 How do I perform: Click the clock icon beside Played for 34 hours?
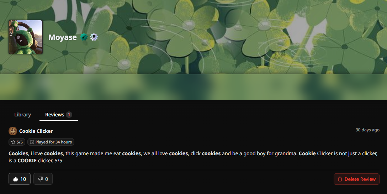click(x=32, y=142)
